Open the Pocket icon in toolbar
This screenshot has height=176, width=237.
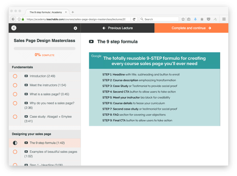tap(208, 19)
